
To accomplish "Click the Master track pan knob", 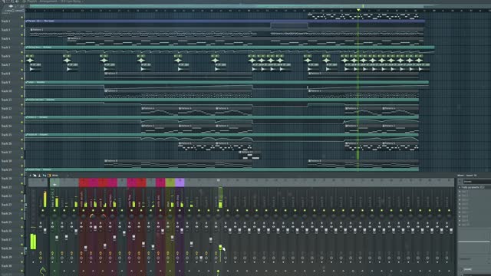I will point(43,216).
